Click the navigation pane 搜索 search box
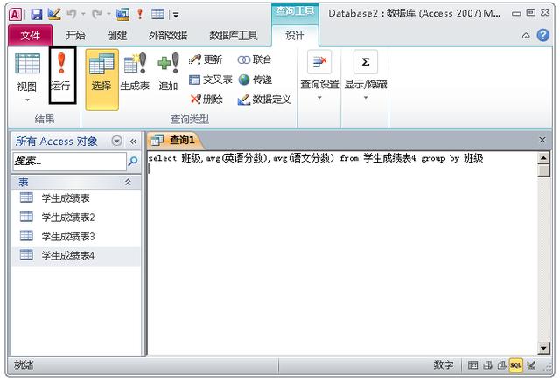560x381 pixels. click(x=70, y=162)
